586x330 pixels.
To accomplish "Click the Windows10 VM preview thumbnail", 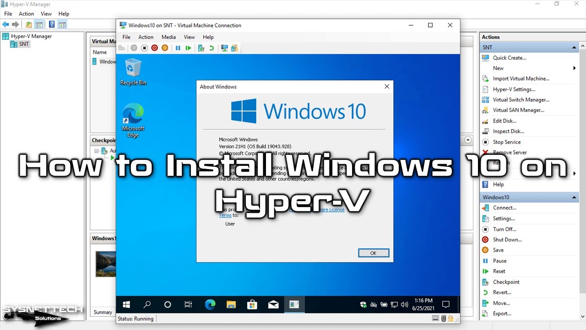I will tap(106, 264).
